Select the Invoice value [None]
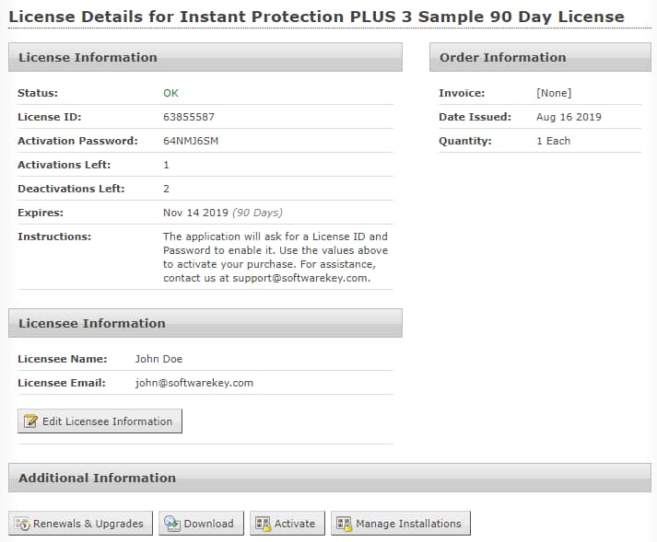The height and width of the screenshot is (542, 657). pyautogui.click(x=554, y=93)
